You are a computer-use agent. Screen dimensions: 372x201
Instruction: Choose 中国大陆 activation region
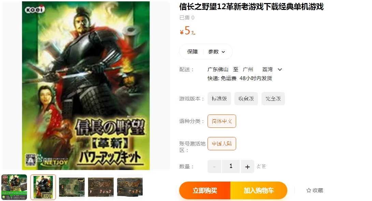coord(222,143)
